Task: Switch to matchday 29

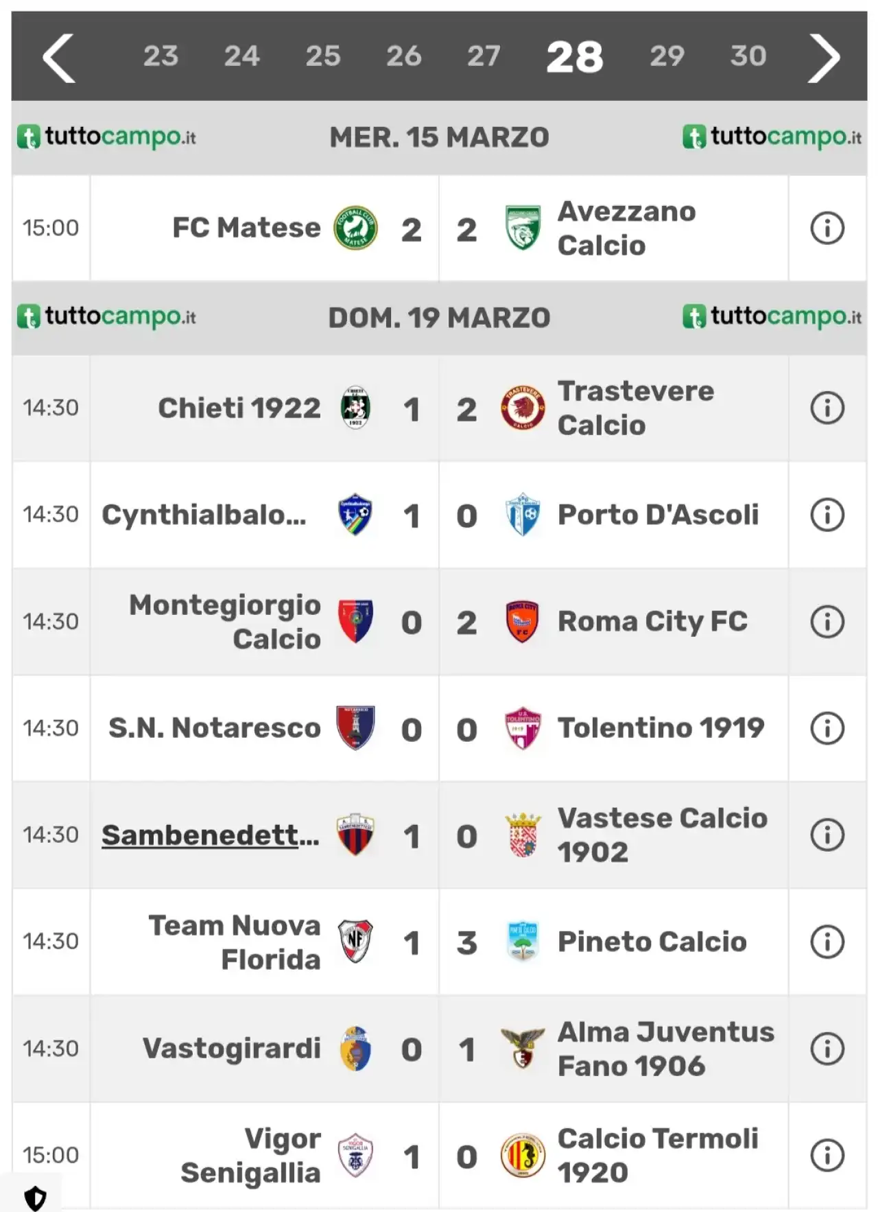Action: (x=667, y=56)
